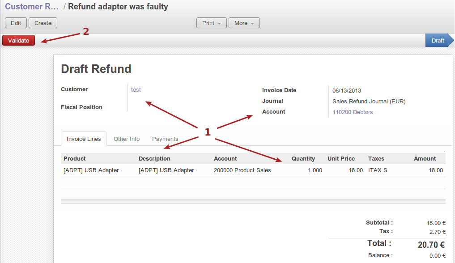Select the USB Adapter invoice line row

91,170
